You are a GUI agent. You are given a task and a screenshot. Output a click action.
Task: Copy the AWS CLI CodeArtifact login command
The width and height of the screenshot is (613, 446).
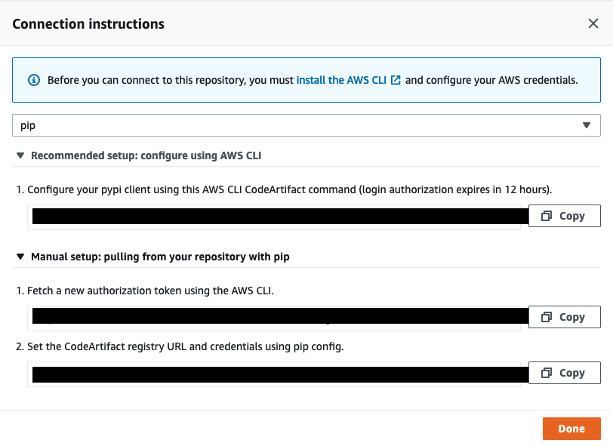click(564, 216)
